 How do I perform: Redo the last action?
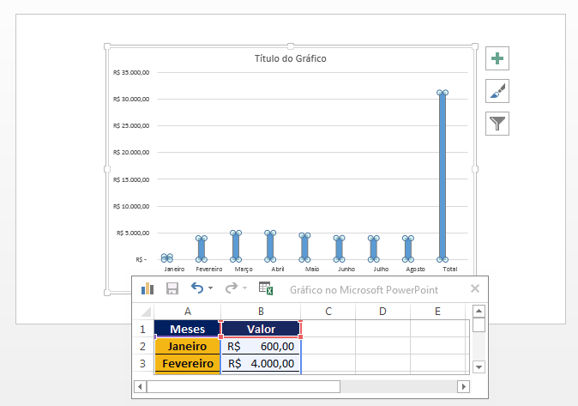pyautogui.click(x=232, y=289)
